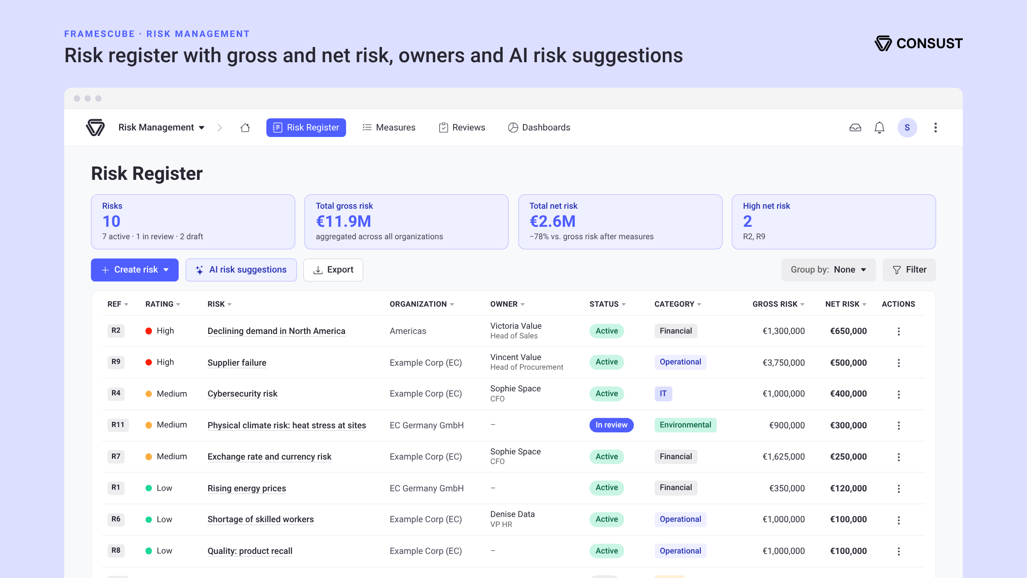Sort by the OWNER column header

pos(507,304)
